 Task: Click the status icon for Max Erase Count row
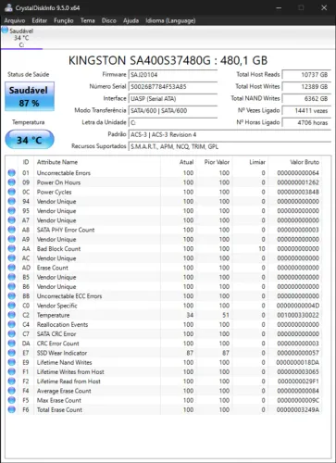[12, 400]
